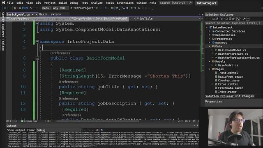Close the BasicFormModel.cs editor tab
263x148 pixels.
(36, 14)
